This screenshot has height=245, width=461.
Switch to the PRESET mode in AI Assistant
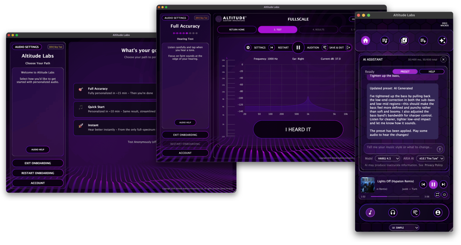coord(405,71)
